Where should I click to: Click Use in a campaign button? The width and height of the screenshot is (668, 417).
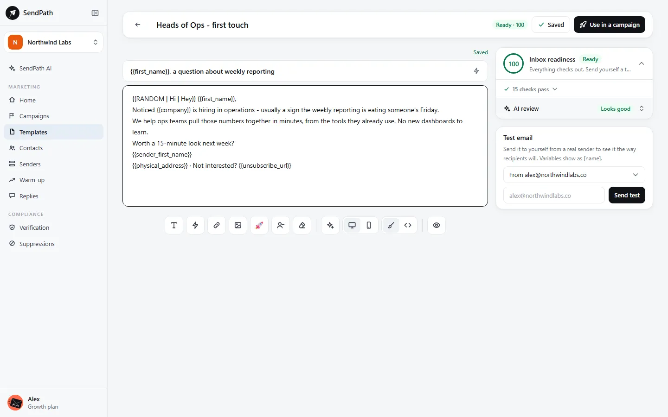610,25
